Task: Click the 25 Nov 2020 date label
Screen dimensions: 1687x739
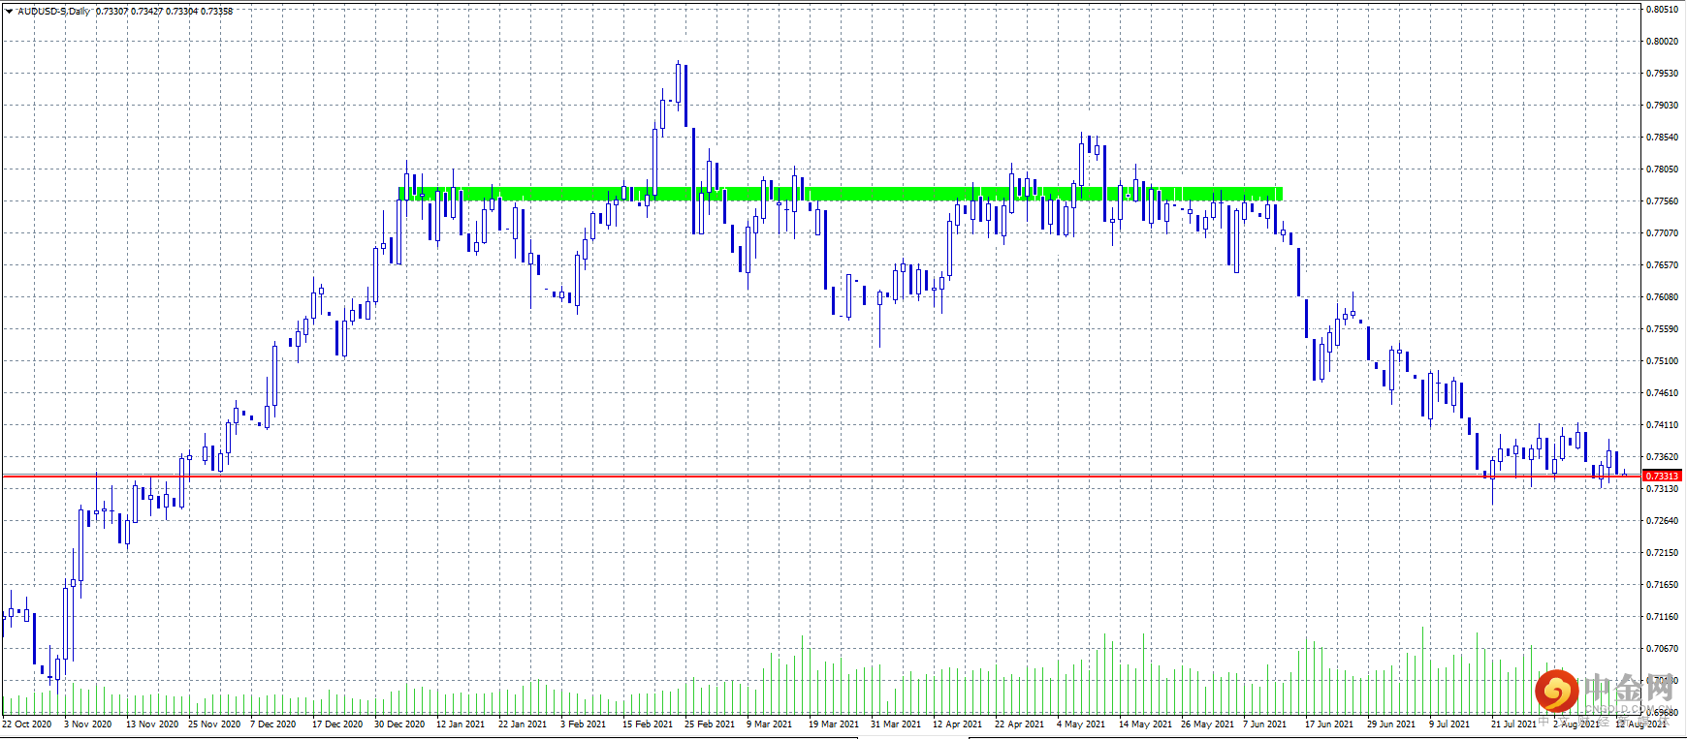Action: click(x=214, y=724)
